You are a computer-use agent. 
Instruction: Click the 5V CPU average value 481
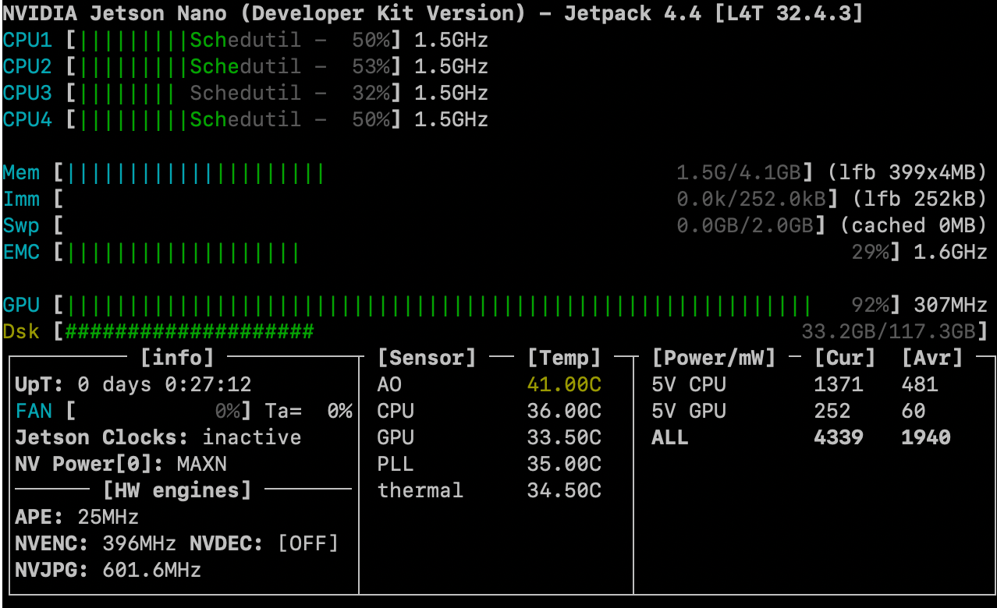(x=920, y=384)
